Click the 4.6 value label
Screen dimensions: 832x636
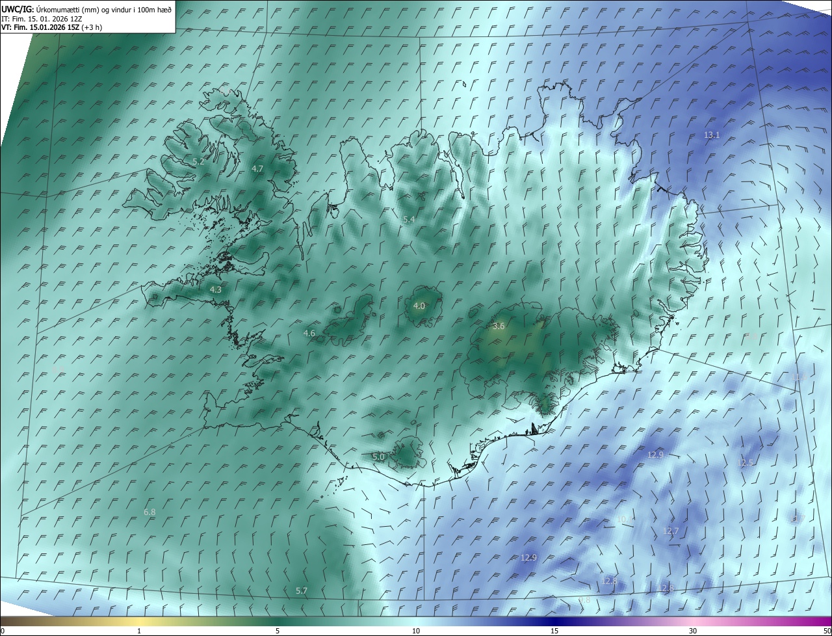(x=309, y=333)
